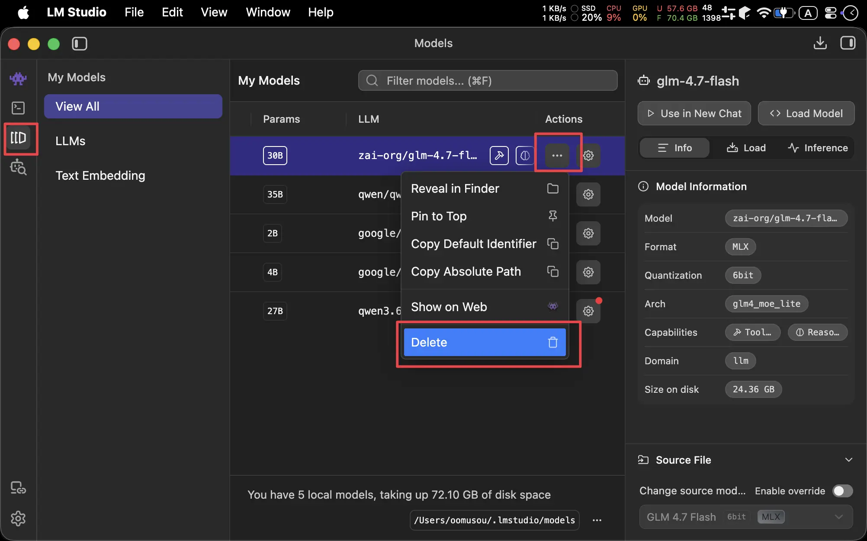
Task: Click reasoning icon on glm-4.7 row
Action: (524, 156)
